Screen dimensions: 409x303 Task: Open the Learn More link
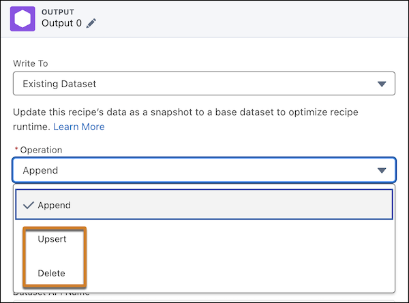coord(79,127)
